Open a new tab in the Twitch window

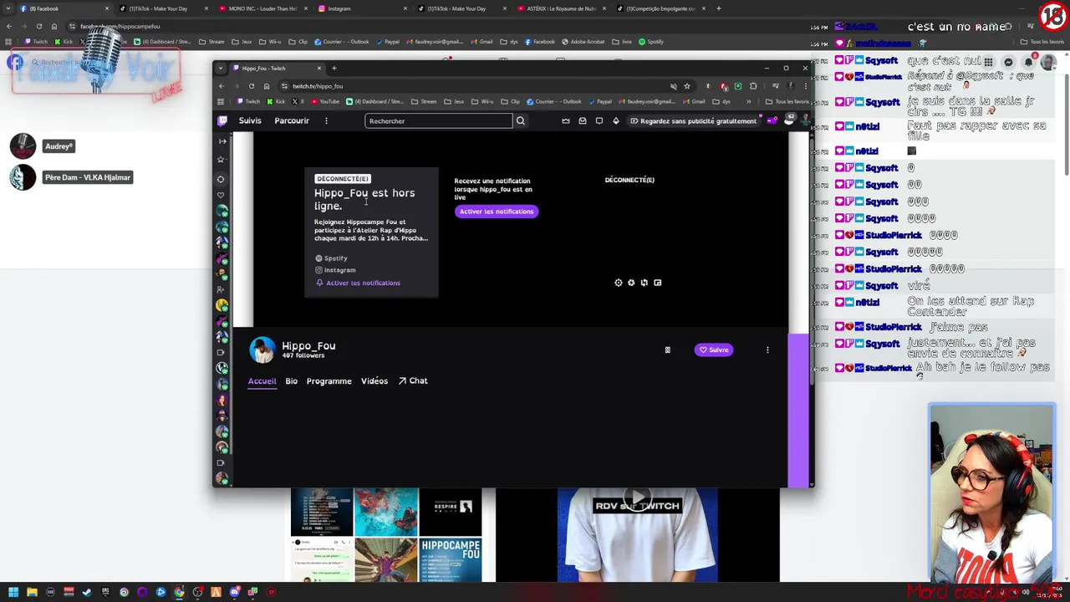tap(334, 69)
